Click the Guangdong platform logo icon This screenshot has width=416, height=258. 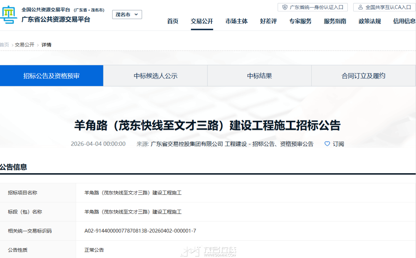[8, 15]
